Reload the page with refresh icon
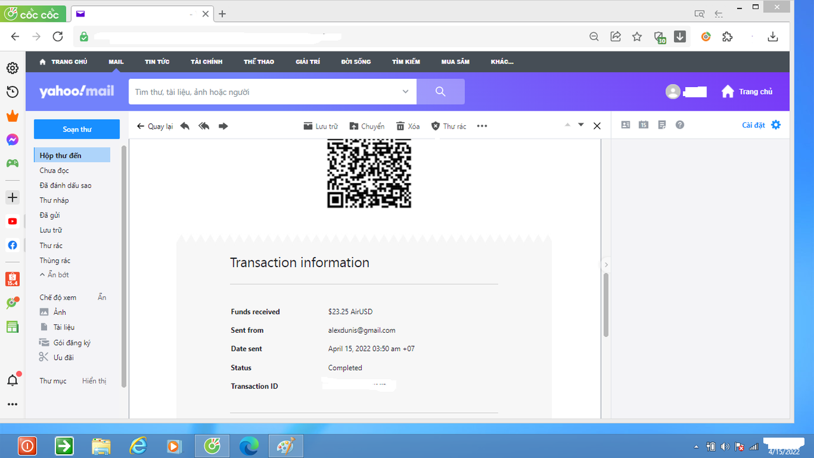 58,37
